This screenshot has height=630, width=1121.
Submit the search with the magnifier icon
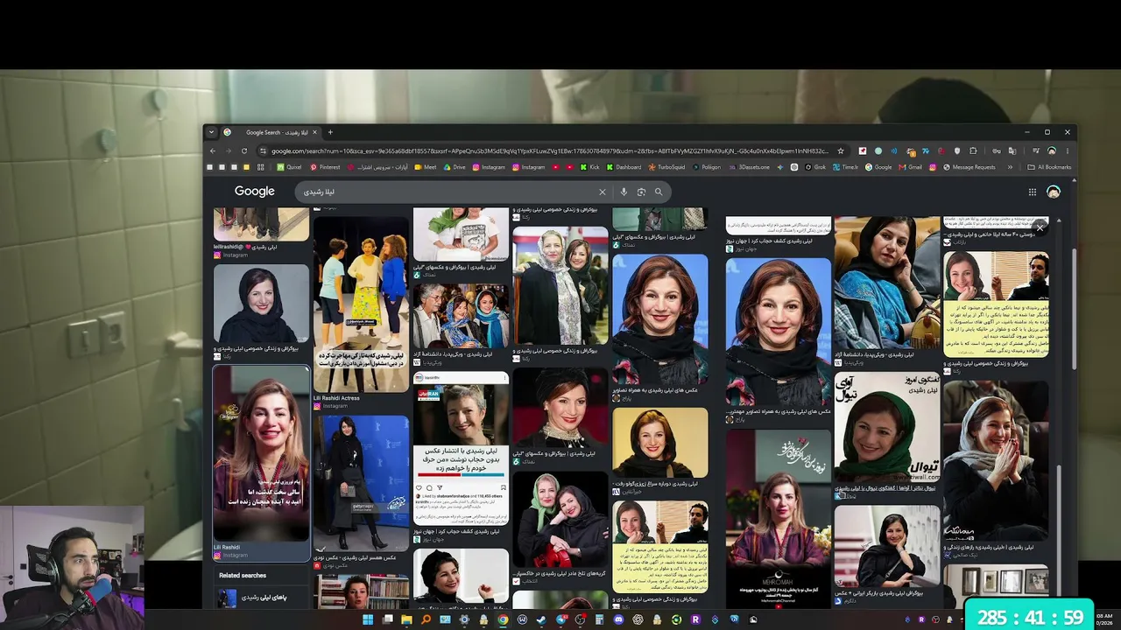[659, 192]
